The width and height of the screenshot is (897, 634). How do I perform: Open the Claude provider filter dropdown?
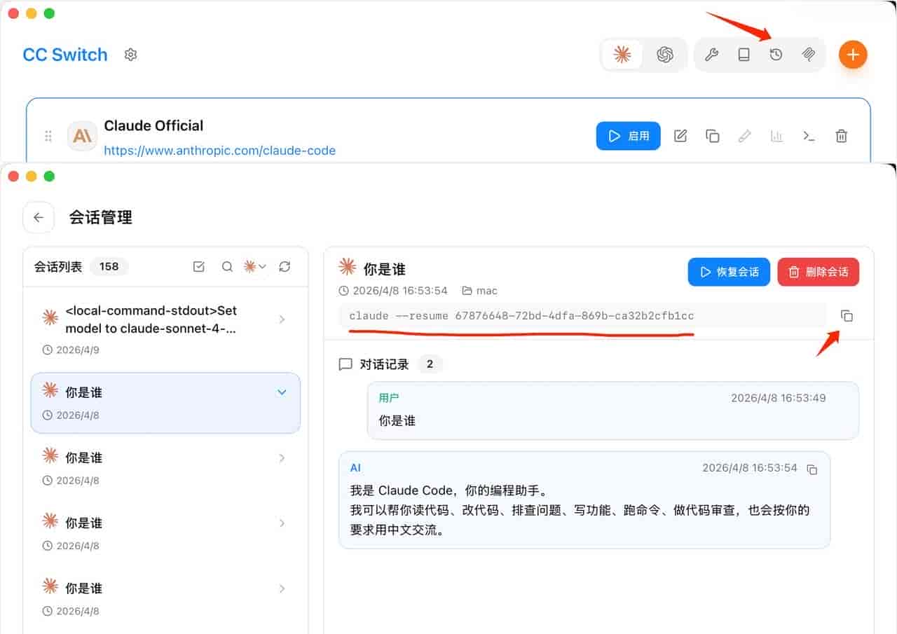(255, 266)
